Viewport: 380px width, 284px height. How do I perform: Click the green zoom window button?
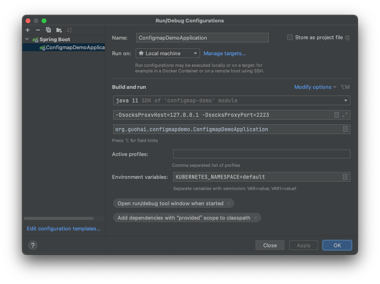tap(44, 20)
